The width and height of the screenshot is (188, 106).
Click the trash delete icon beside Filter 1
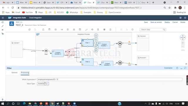pyautogui.click(x=96, y=47)
